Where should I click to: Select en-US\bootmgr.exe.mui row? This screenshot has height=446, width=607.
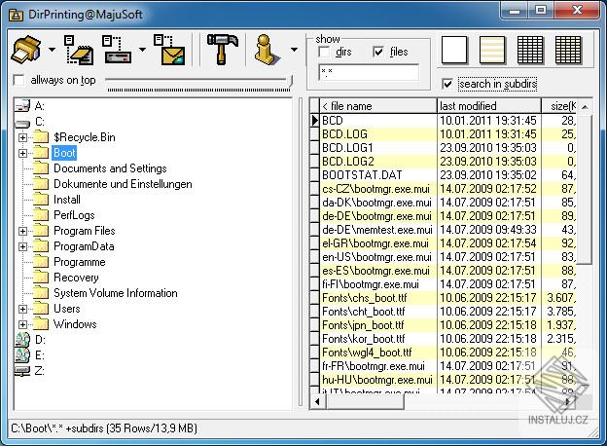(x=447, y=257)
